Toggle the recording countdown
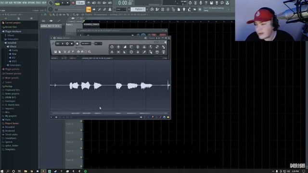This screenshot has width=308, height=173. [x=99, y=3]
